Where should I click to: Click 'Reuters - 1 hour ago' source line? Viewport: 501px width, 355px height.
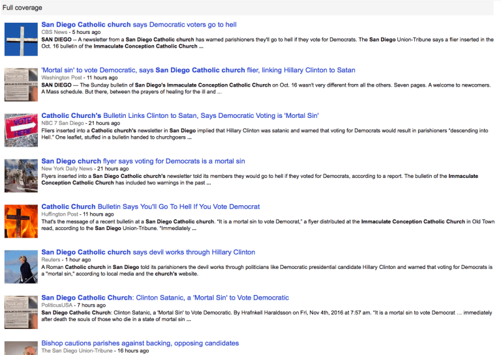click(x=66, y=260)
